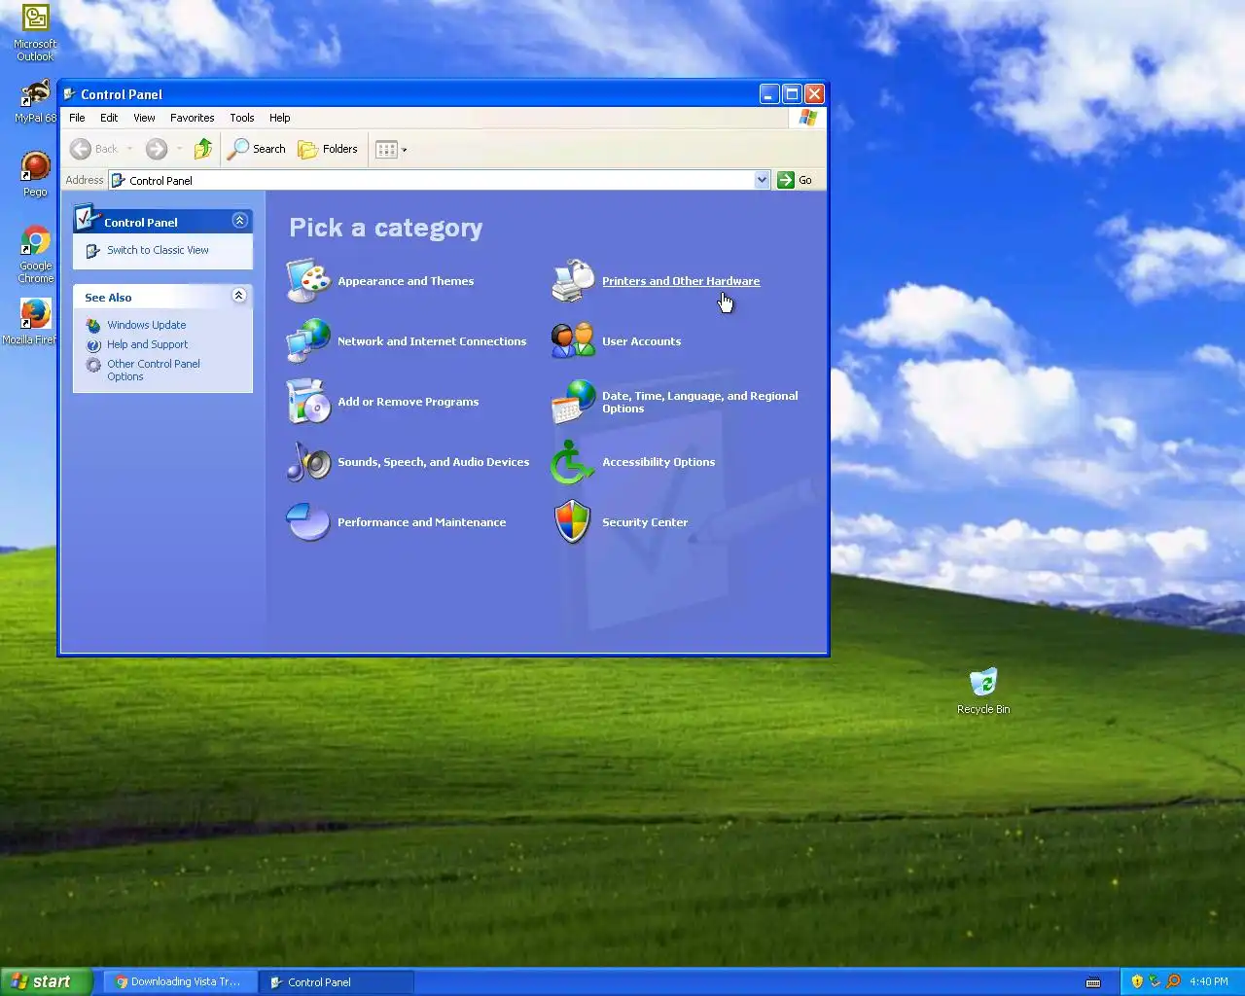Click inside the Address input field

[432, 180]
